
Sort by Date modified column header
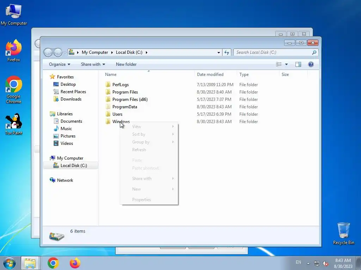point(215,75)
